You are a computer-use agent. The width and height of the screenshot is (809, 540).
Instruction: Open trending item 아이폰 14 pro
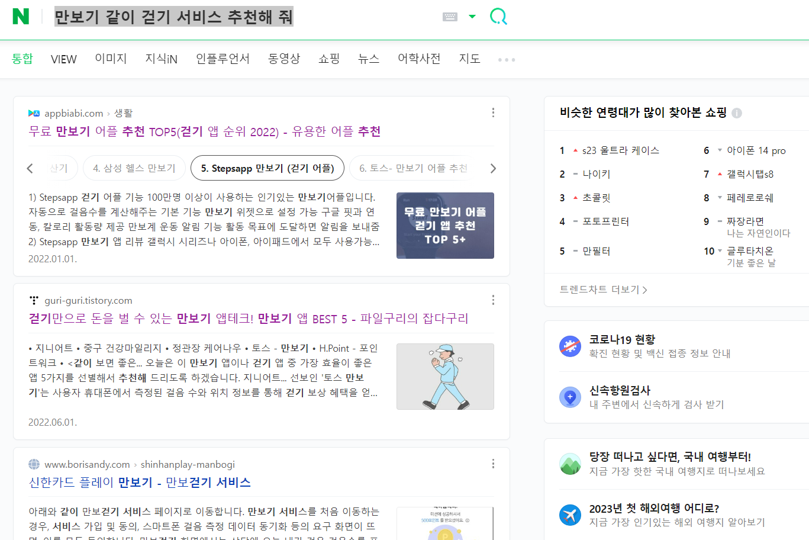[x=756, y=150]
